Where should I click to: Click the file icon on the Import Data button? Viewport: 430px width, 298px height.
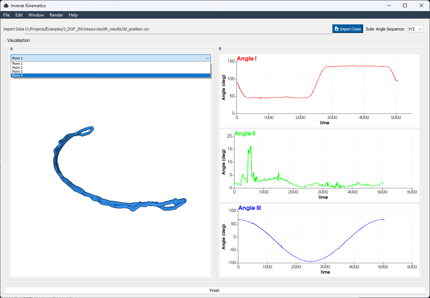point(337,29)
